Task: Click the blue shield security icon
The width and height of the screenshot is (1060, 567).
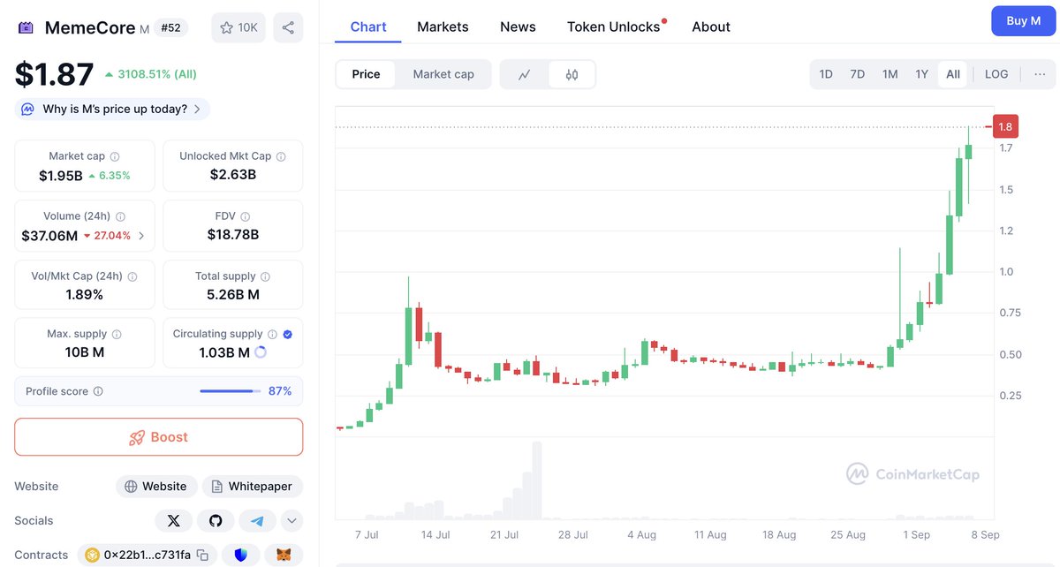Action: pyautogui.click(x=240, y=556)
